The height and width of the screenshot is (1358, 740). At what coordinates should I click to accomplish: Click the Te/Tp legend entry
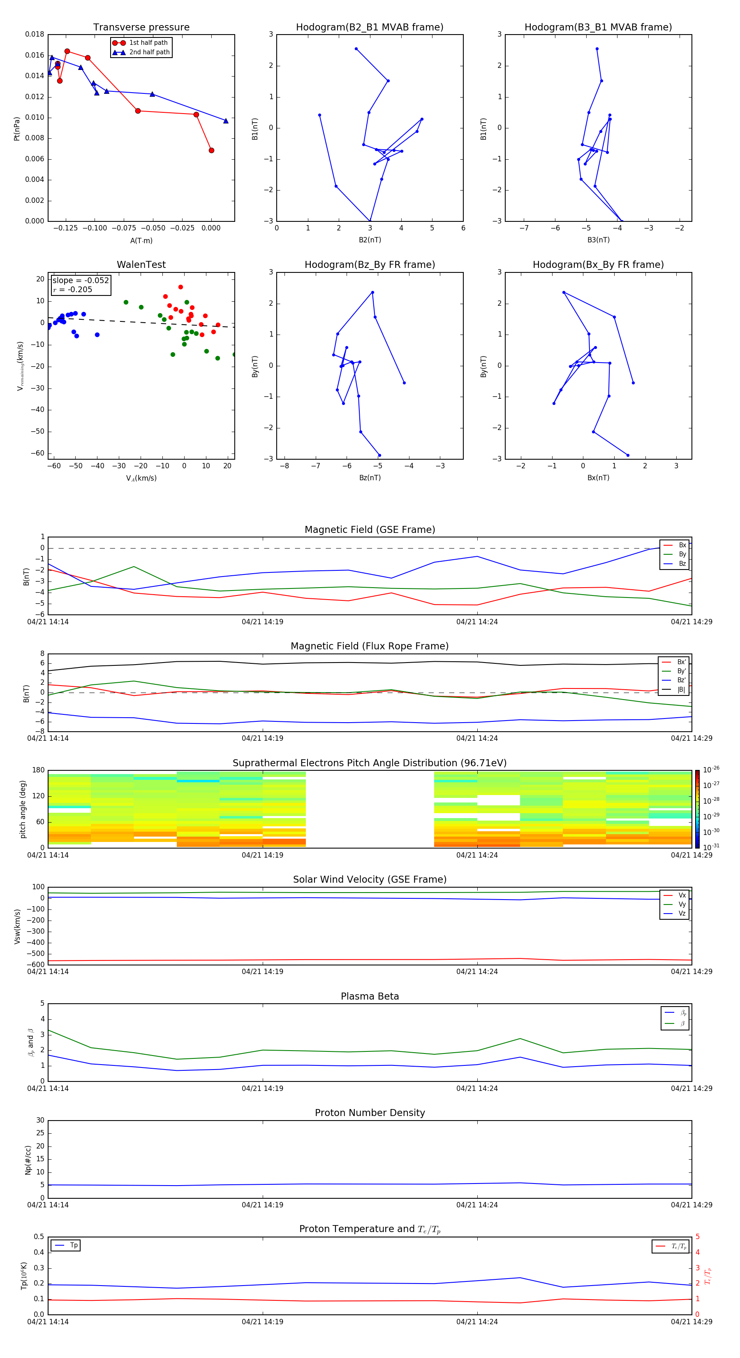[x=671, y=1247]
